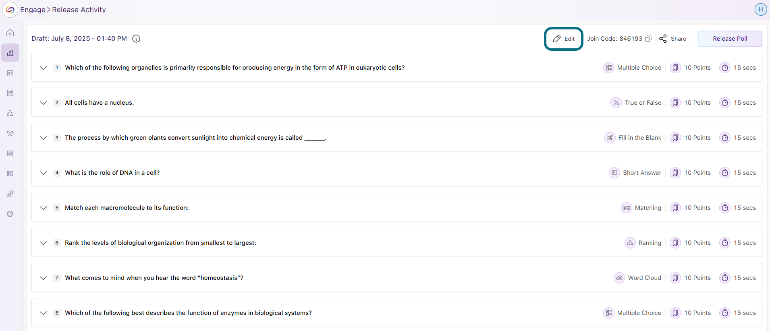Expand question 1 about ATP organelles
Image resolution: width=770 pixels, height=331 pixels.
coord(44,68)
